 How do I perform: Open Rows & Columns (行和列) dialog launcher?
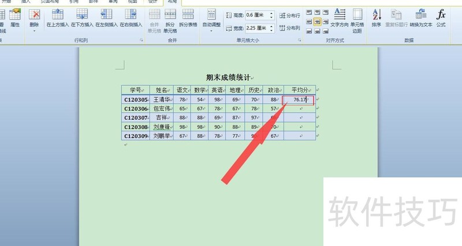[x=141, y=40]
